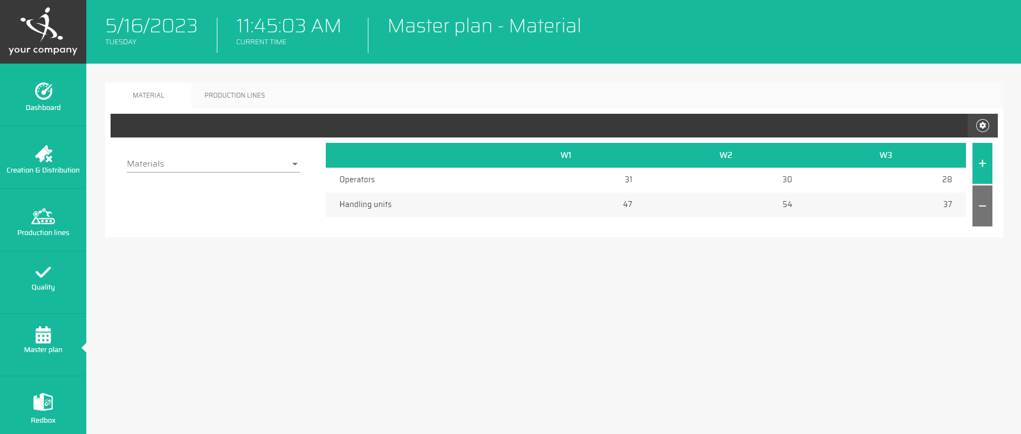The image size is (1021, 434).
Task: Click the W1 column header
Action: [566, 155]
